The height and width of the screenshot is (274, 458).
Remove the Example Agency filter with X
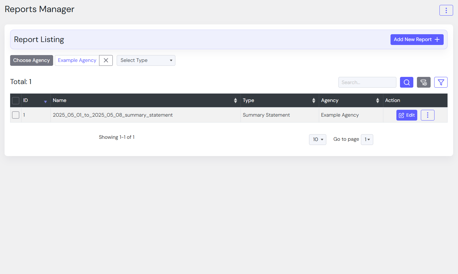106,60
